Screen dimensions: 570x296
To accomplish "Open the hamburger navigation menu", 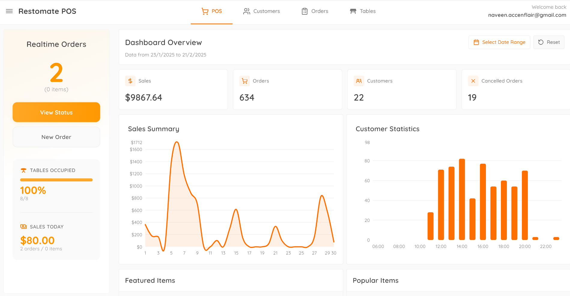I will pos(9,11).
